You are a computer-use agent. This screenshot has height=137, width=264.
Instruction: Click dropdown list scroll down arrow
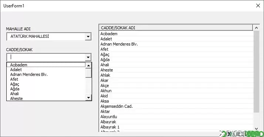89,98
